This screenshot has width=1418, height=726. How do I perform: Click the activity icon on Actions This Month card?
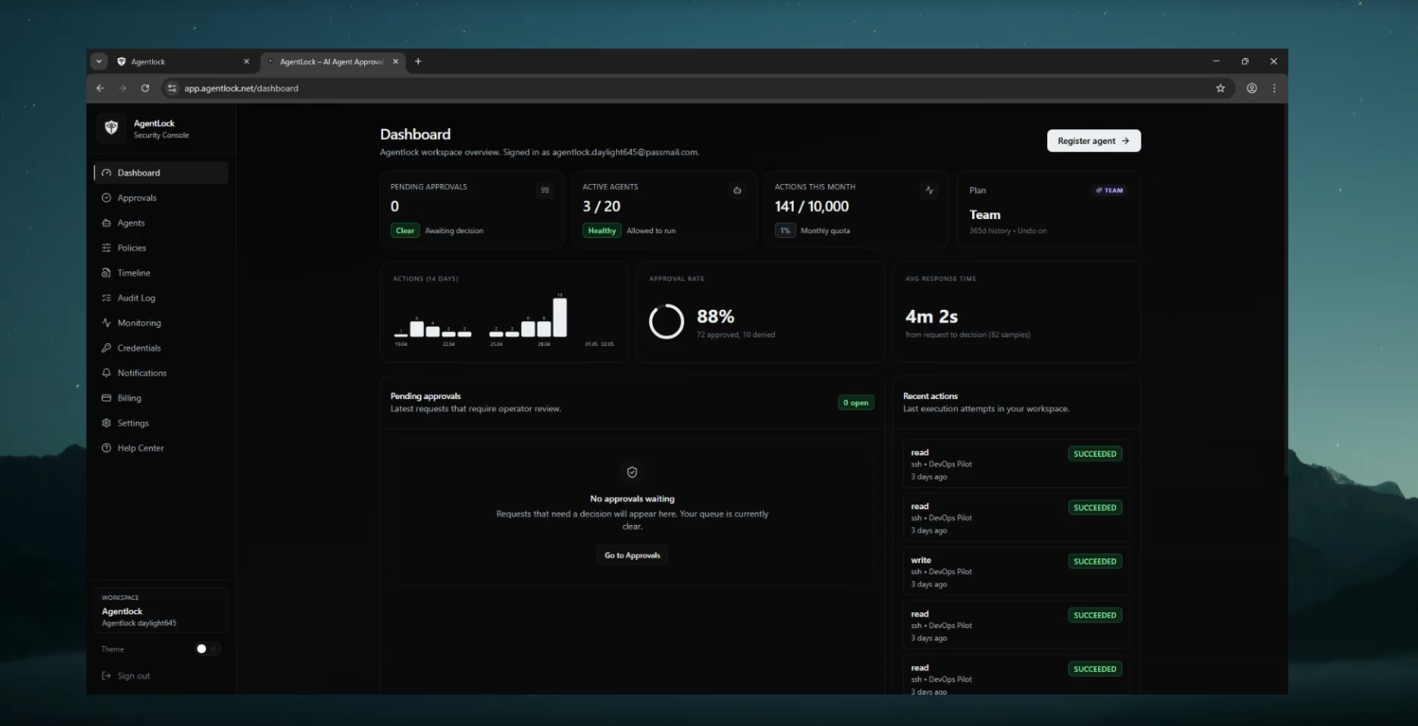930,190
